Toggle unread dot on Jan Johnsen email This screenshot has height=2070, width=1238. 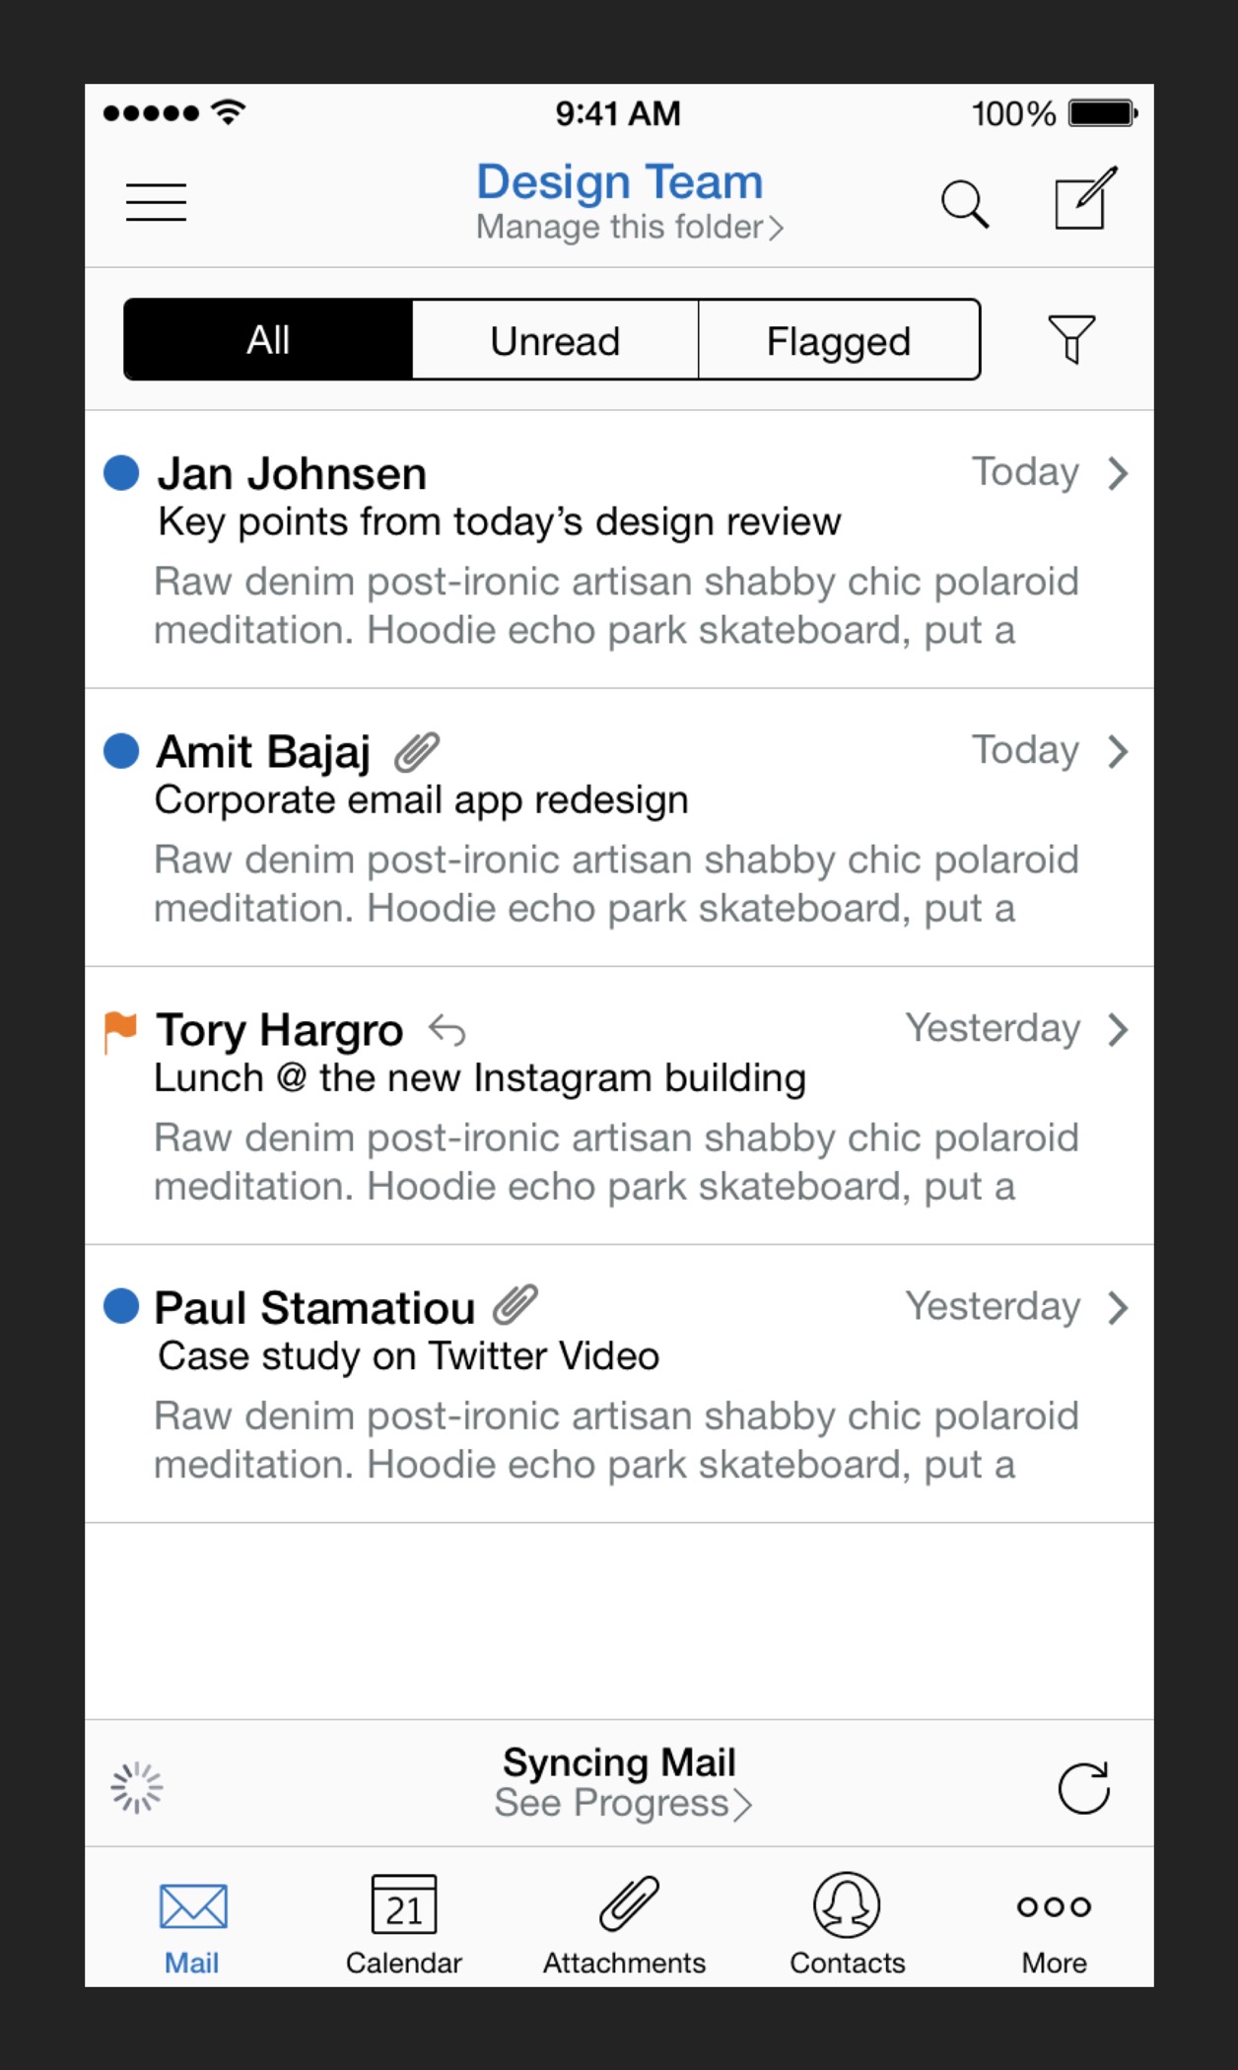coord(121,472)
